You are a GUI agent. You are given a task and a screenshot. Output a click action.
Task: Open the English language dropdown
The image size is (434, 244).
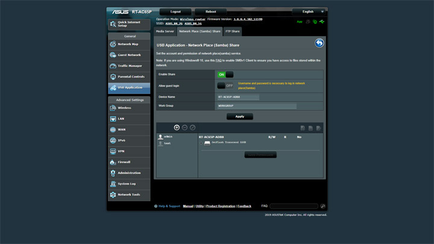pyautogui.click(x=310, y=11)
